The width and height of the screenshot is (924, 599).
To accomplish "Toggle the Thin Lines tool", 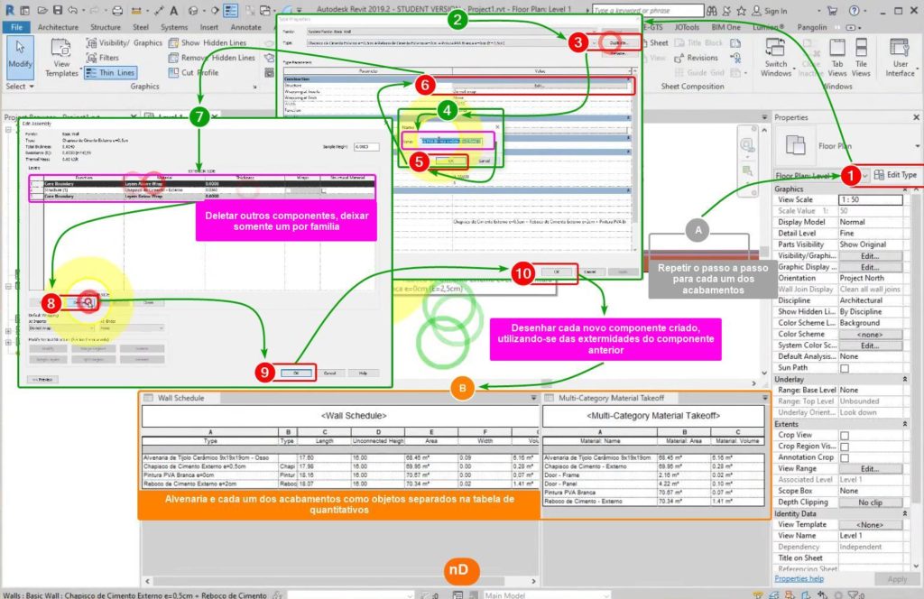I will point(111,72).
